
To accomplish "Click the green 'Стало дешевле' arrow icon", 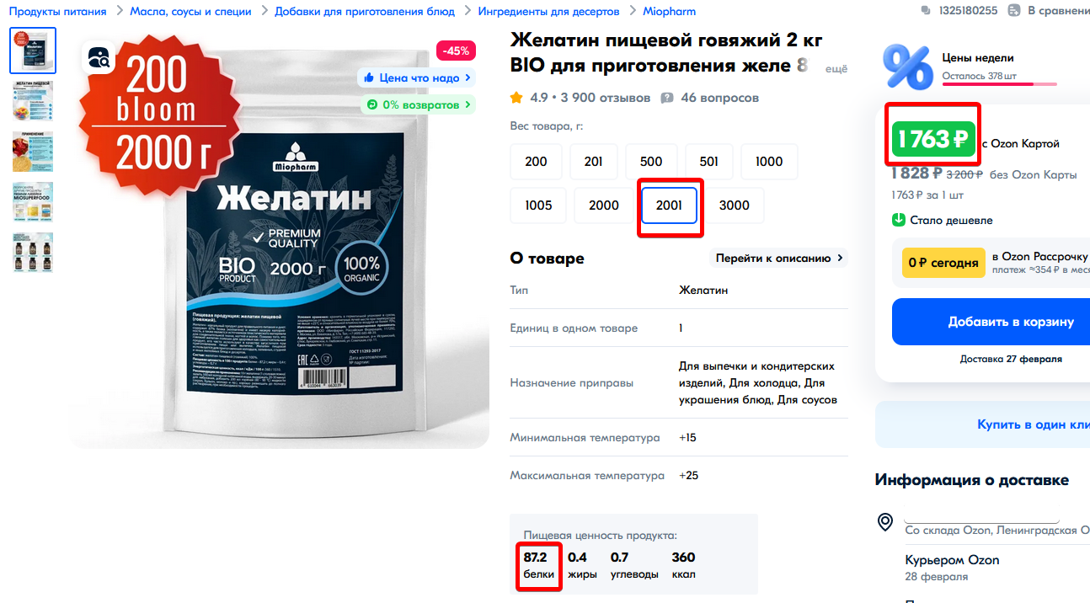I will (899, 220).
